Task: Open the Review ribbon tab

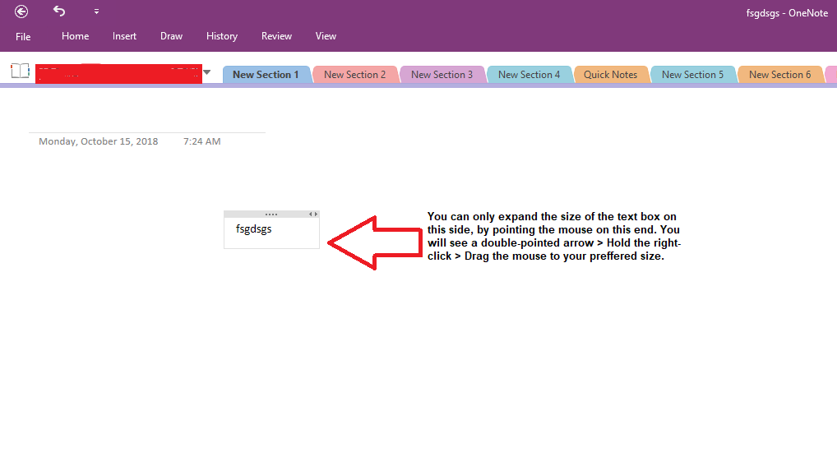Action: (276, 36)
